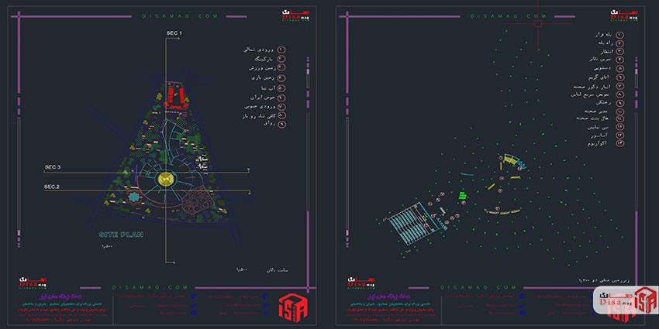
Task: Click the cyan star-shaped pavilion symbol
Action: pos(136,200)
